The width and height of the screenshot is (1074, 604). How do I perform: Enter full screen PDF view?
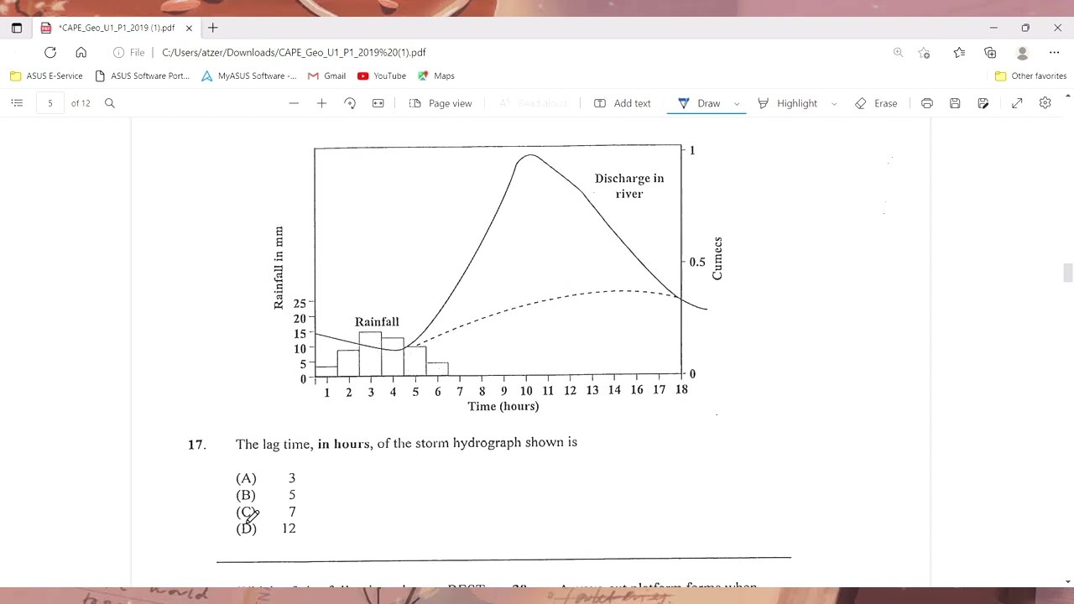pos(1017,103)
